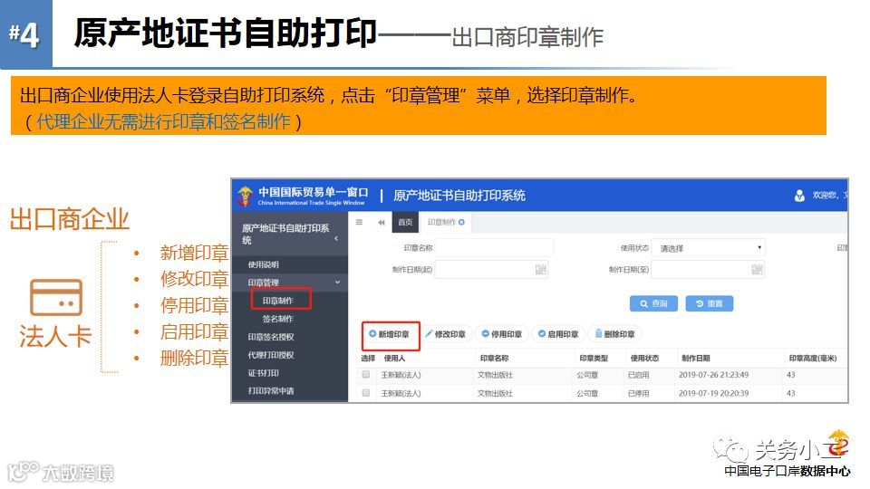Select the checkbox for the 已启用 row

tap(365, 375)
